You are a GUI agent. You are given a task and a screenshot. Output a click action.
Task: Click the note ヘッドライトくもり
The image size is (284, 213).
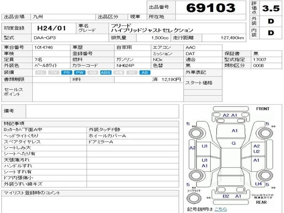(21, 136)
